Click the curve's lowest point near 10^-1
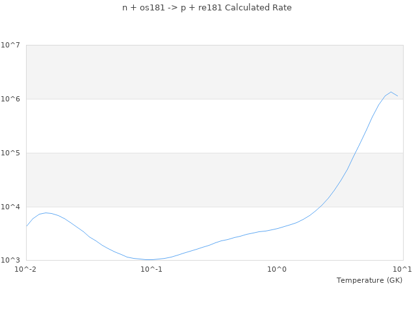 [150, 259]
